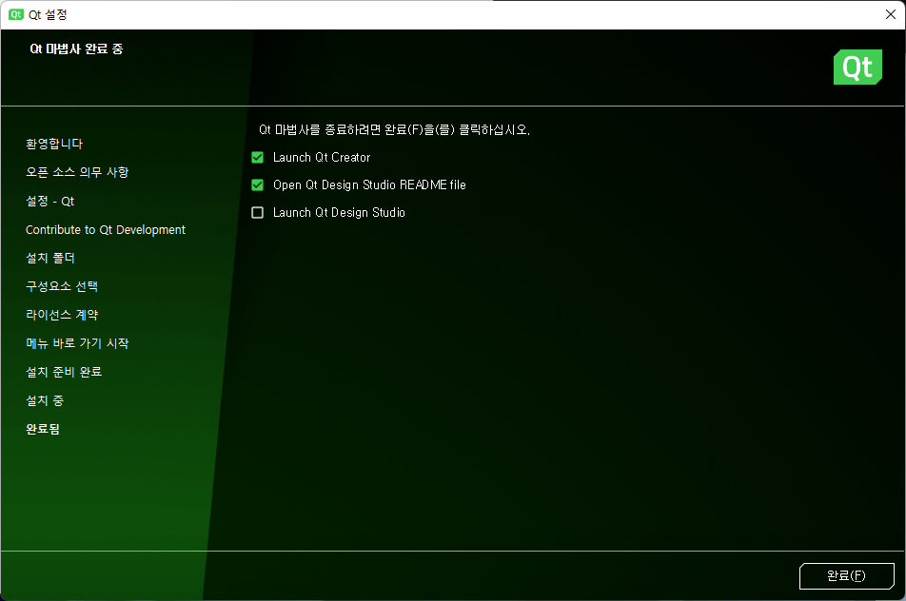
Task: Select the 설치 준비 완료 step
Action: point(64,372)
